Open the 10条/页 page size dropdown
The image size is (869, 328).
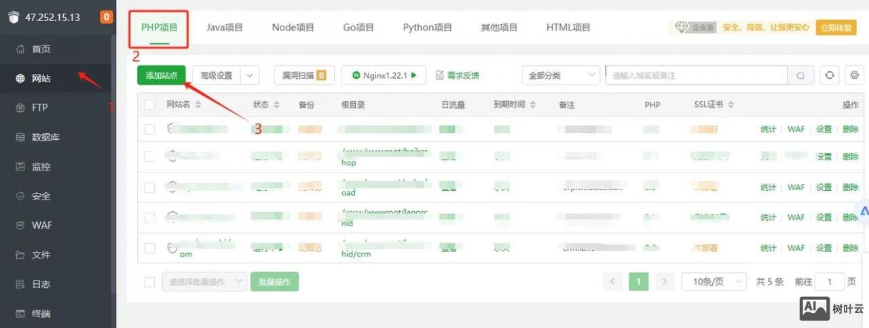coord(714,282)
